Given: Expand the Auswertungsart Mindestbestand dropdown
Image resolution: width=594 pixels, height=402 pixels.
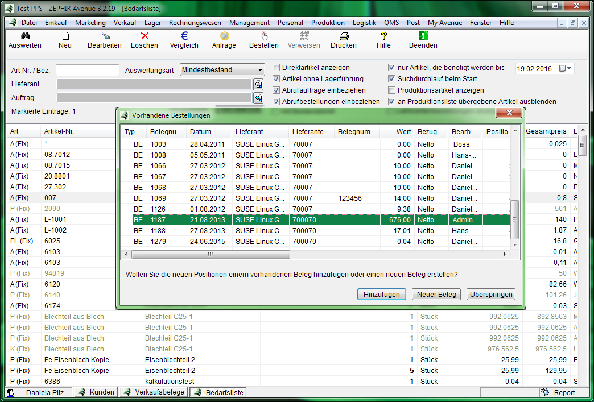Looking at the screenshot, I should click(x=260, y=70).
